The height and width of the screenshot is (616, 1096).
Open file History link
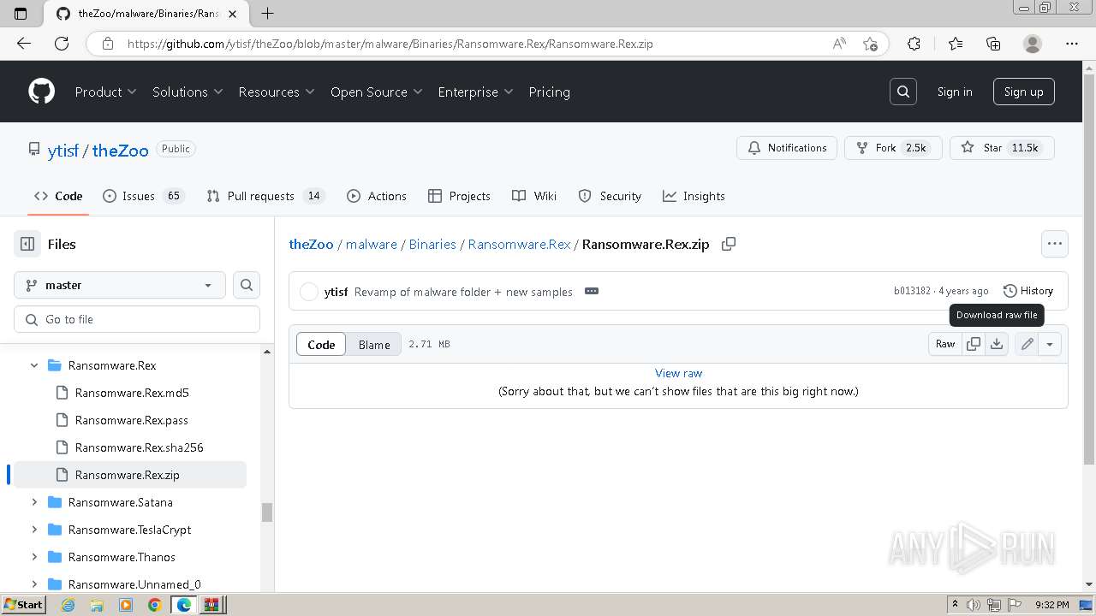point(1028,291)
